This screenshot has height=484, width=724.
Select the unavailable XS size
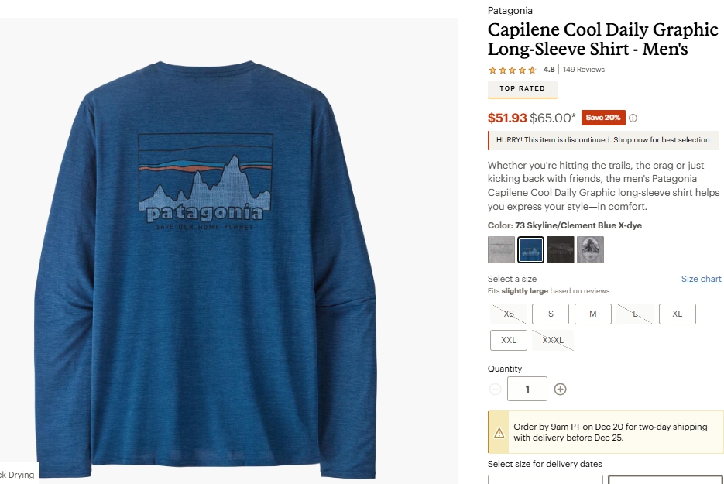point(509,314)
